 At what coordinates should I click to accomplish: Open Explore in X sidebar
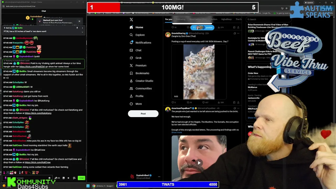[137, 35]
